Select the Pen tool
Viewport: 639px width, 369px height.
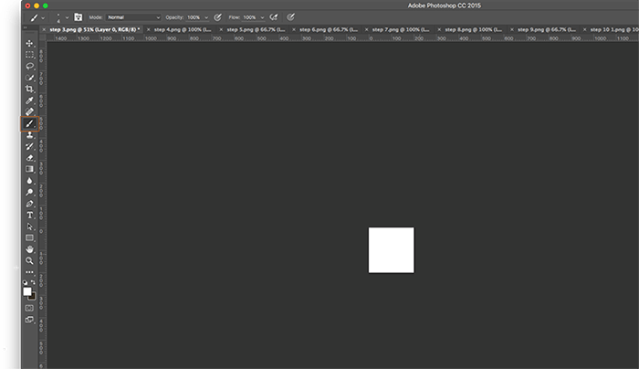point(29,204)
